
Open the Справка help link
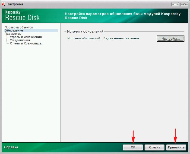11,147
